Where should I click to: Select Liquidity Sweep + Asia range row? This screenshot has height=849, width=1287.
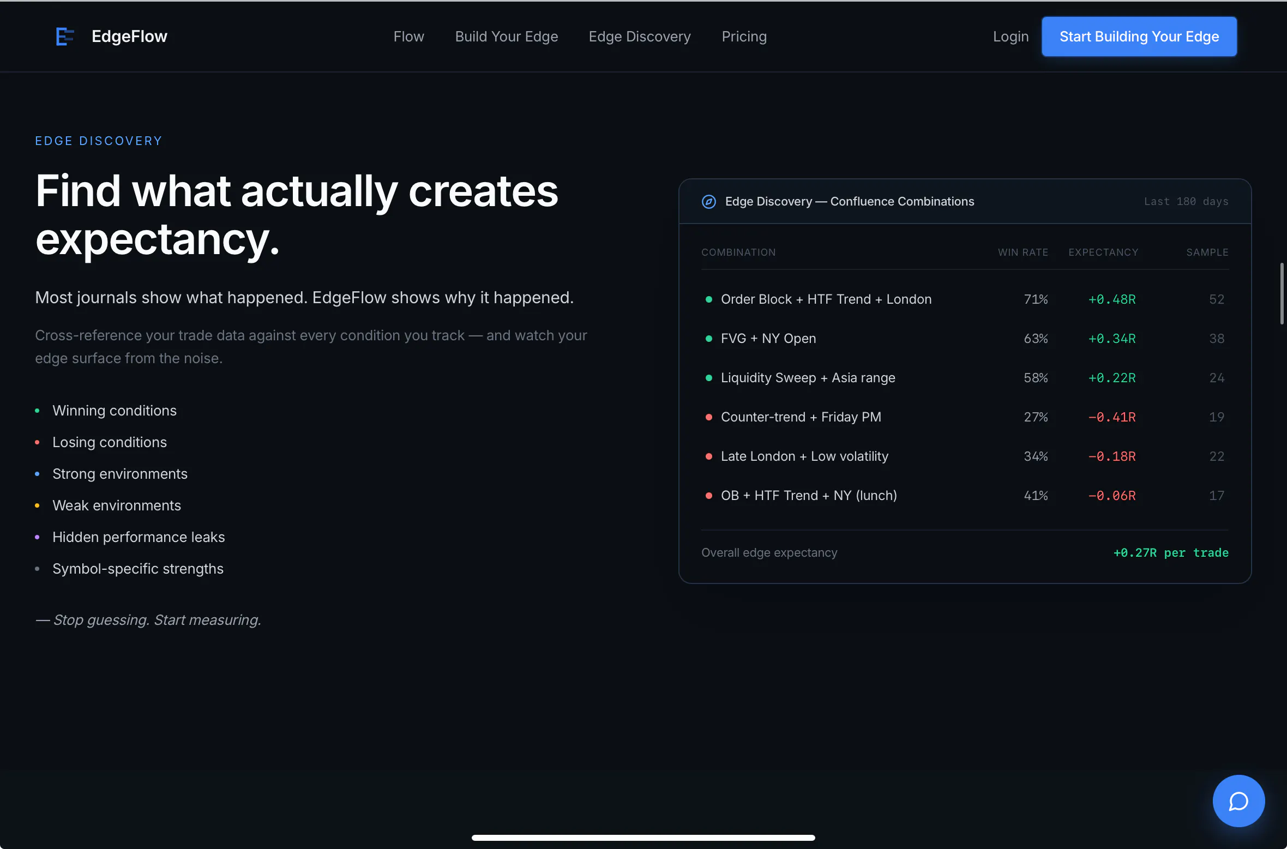pos(965,378)
